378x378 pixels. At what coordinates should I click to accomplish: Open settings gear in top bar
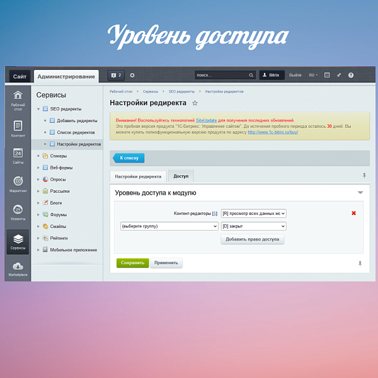132,75
